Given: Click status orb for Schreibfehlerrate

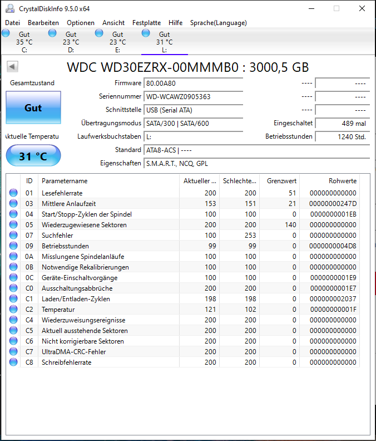Looking at the screenshot, I should [13, 362].
